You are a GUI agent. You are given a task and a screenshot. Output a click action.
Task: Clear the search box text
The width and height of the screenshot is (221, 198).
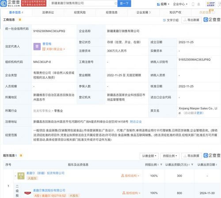click(x=116, y=3)
